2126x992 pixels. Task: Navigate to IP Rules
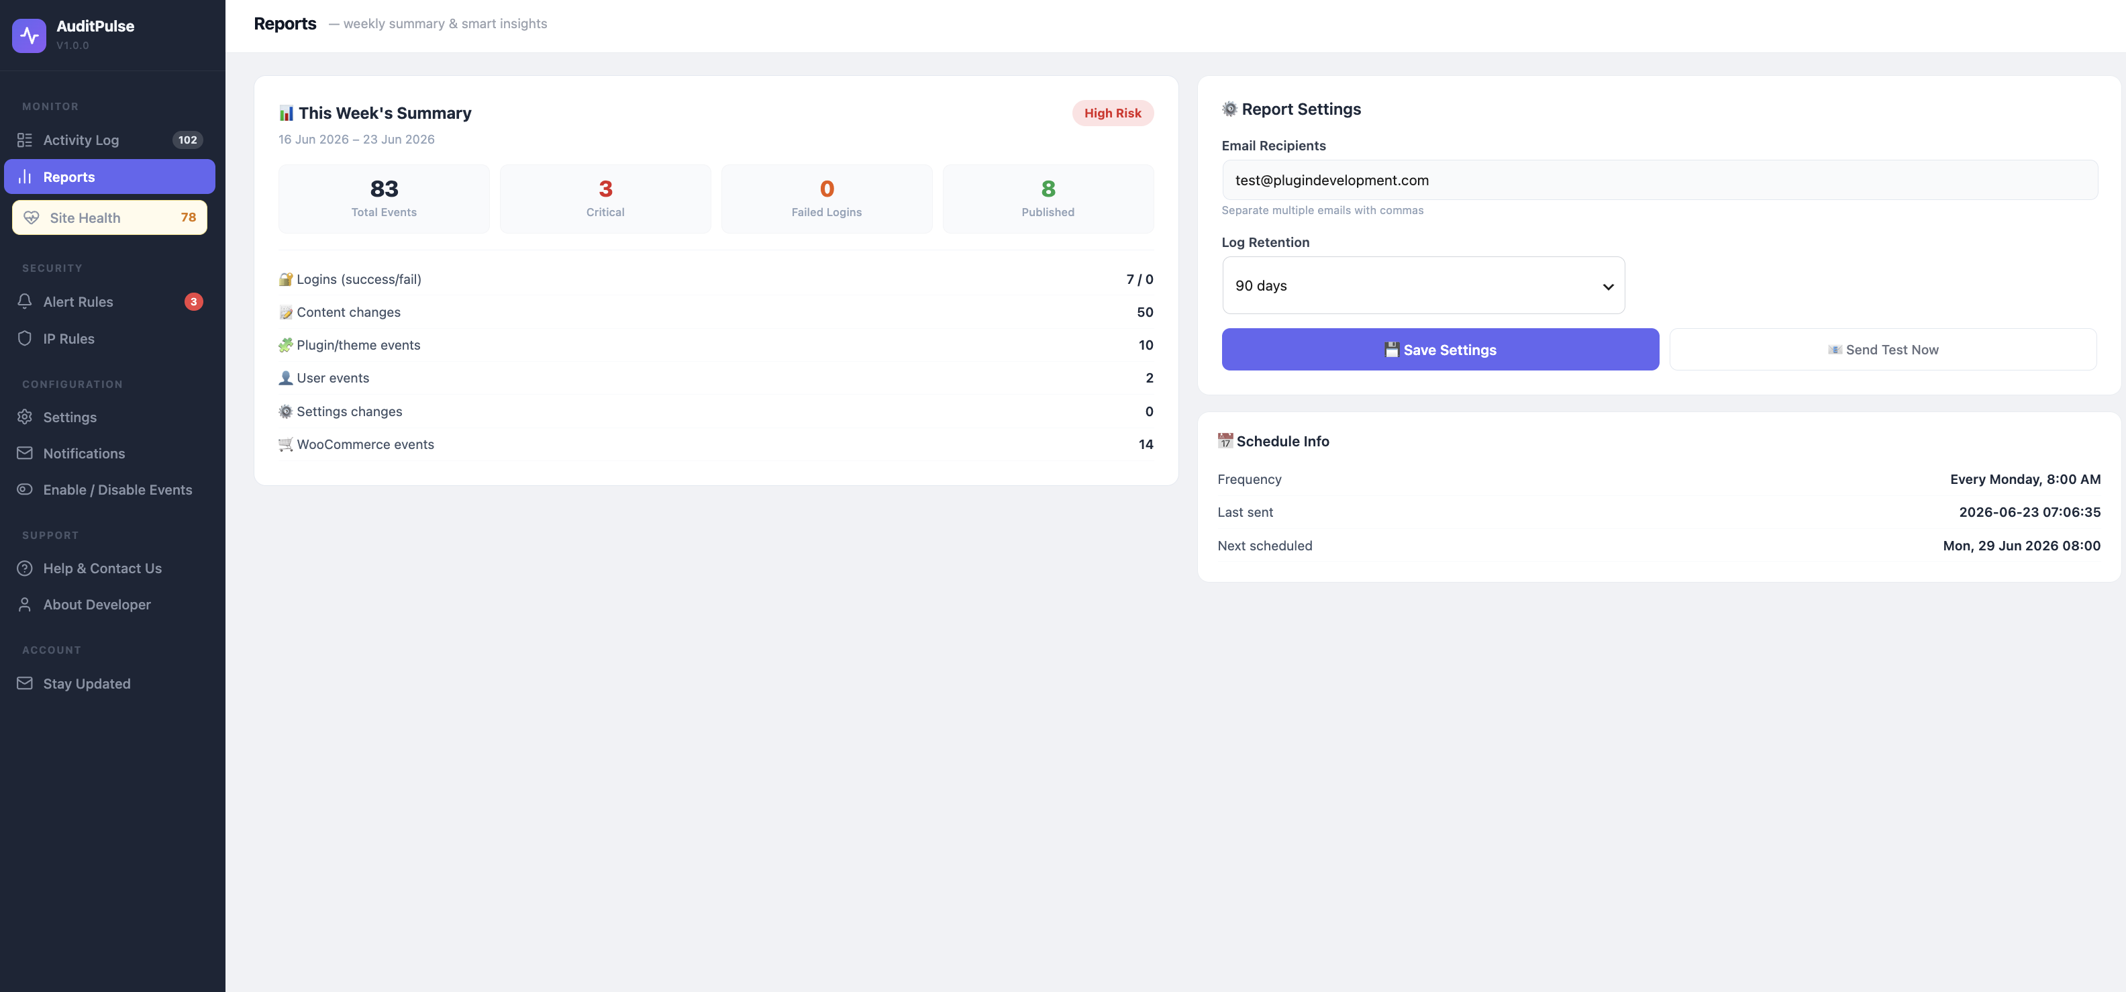110,338
